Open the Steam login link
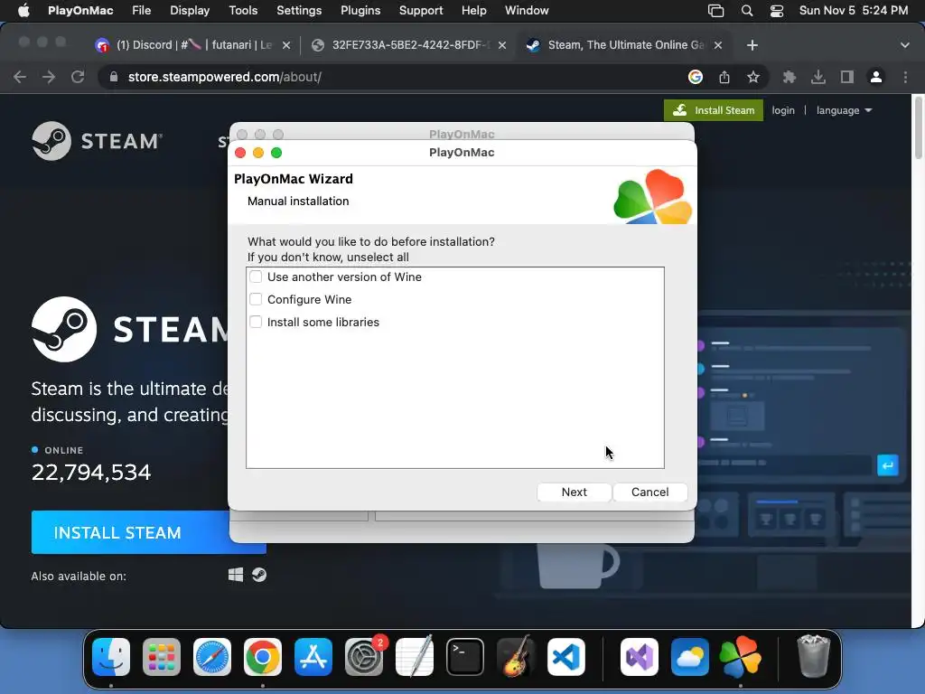Screen dimensions: 925x694 click(x=783, y=110)
